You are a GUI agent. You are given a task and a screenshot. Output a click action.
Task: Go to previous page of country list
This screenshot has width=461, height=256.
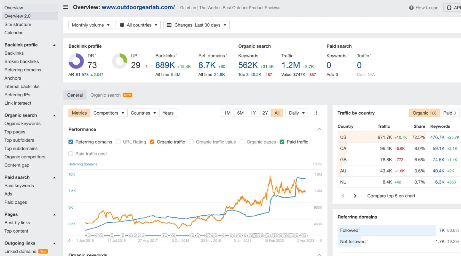click(x=343, y=196)
